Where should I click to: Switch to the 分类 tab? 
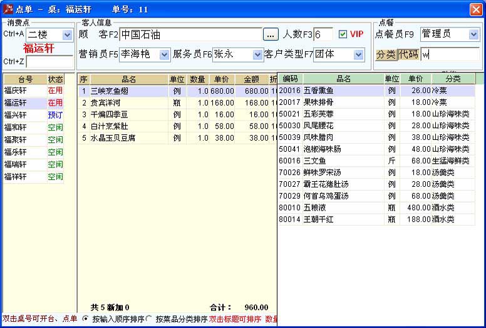pos(386,54)
